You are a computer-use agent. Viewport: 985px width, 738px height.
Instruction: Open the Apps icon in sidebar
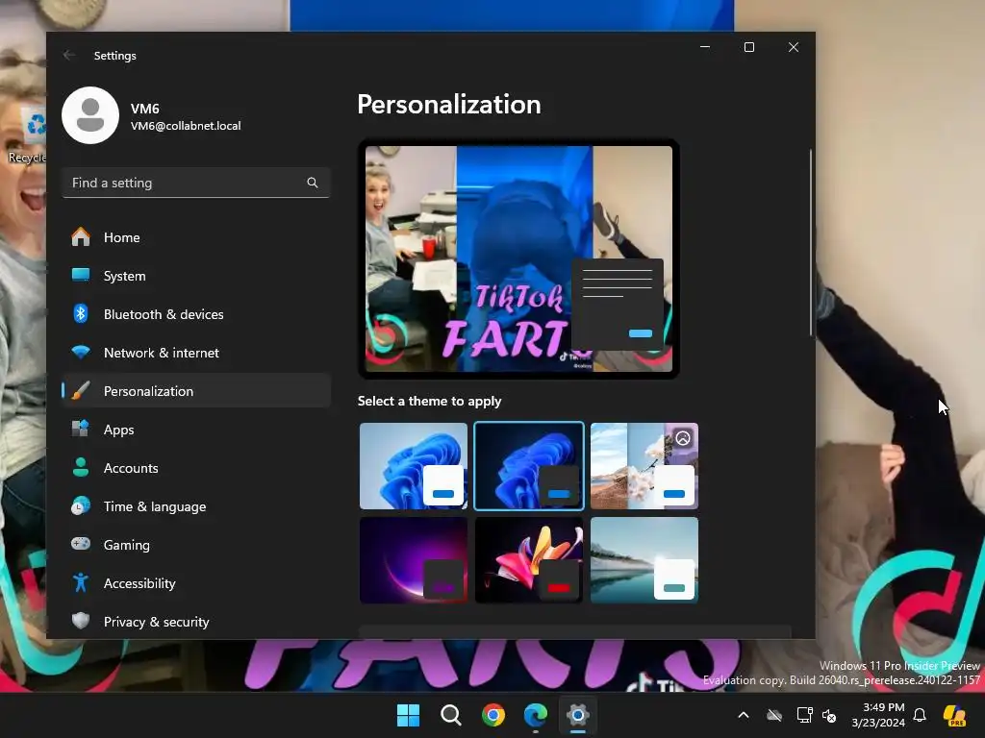(81, 430)
